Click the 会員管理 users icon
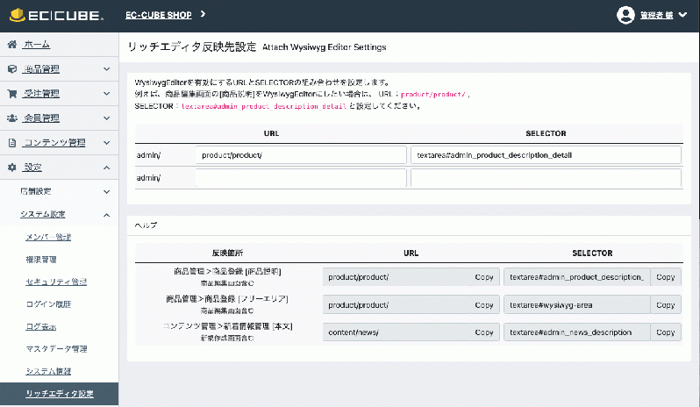 click(12, 118)
